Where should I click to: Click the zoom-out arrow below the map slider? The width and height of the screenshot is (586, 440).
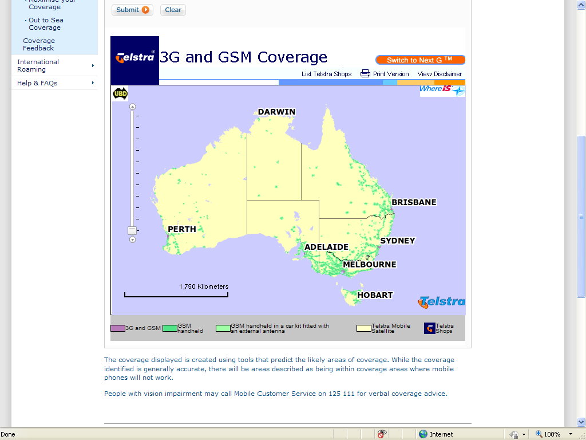[132, 239]
